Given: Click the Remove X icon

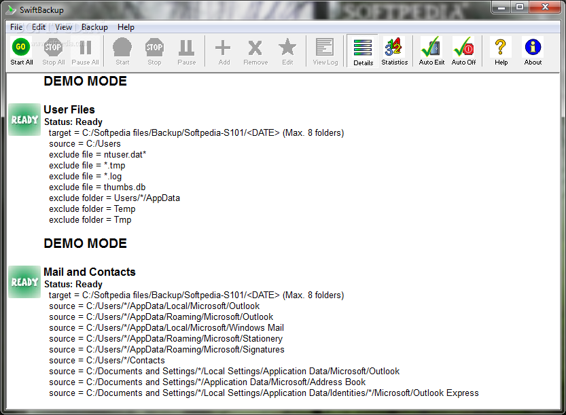Looking at the screenshot, I should point(255,48).
